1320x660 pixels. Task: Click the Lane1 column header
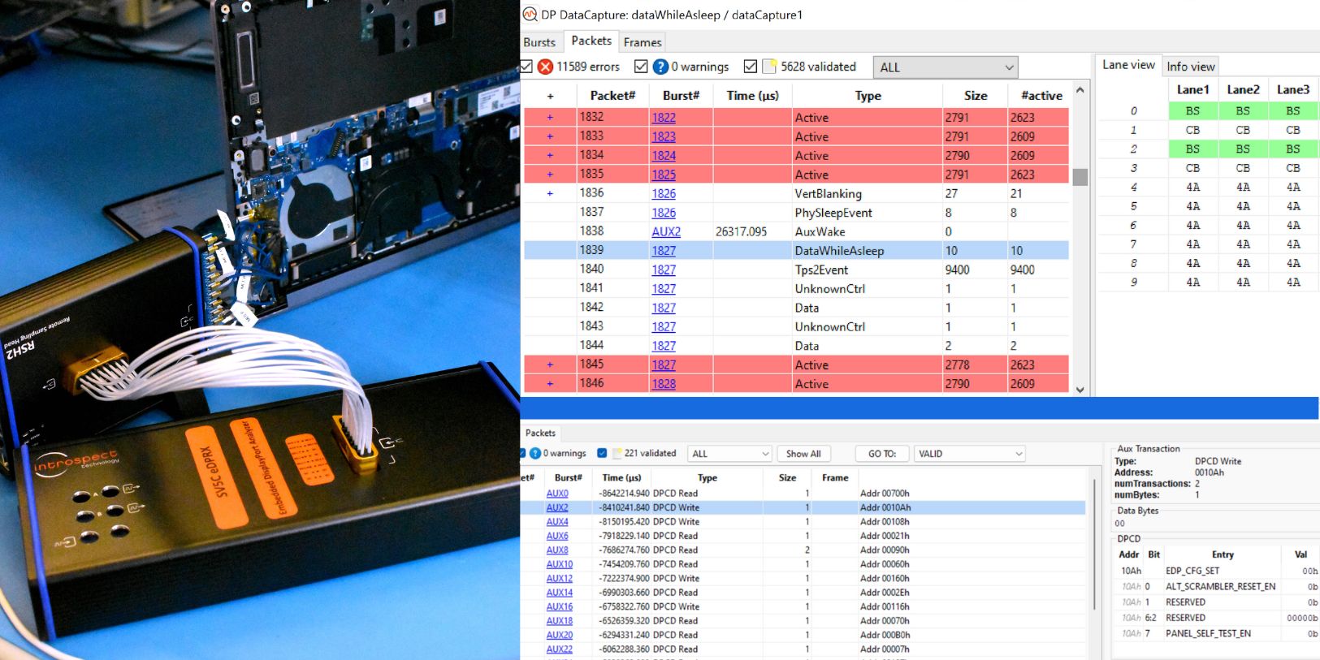(x=1192, y=89)
